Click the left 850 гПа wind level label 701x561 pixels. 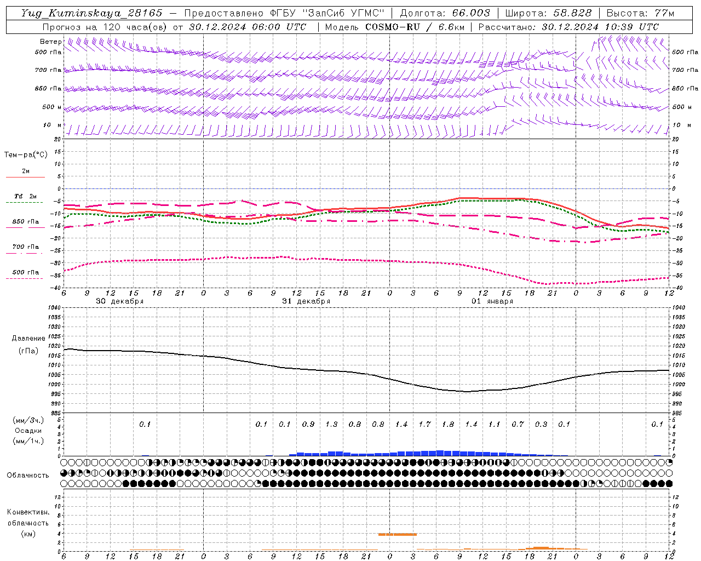[x=48, y=88]
